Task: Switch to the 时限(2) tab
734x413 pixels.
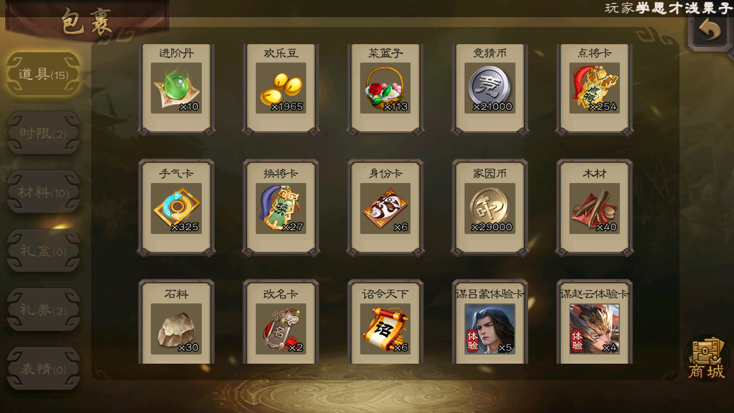Action: 44,133
